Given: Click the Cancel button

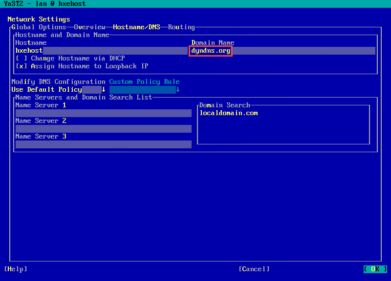Looking at the screenshot, I should pos(254,269).
